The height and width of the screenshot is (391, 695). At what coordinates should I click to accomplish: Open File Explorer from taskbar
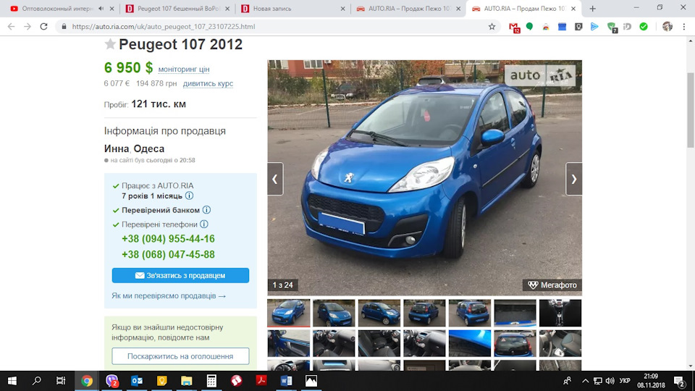(187, 381)
